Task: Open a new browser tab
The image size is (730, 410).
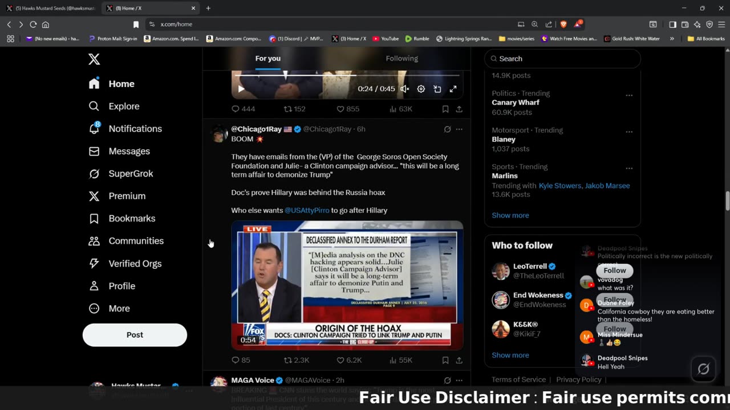Action: pyautogui.click(x=208, y=8)
